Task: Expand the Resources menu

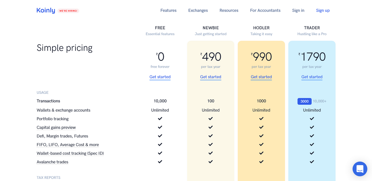Action: pyautogui.click(x=229, y=10)
